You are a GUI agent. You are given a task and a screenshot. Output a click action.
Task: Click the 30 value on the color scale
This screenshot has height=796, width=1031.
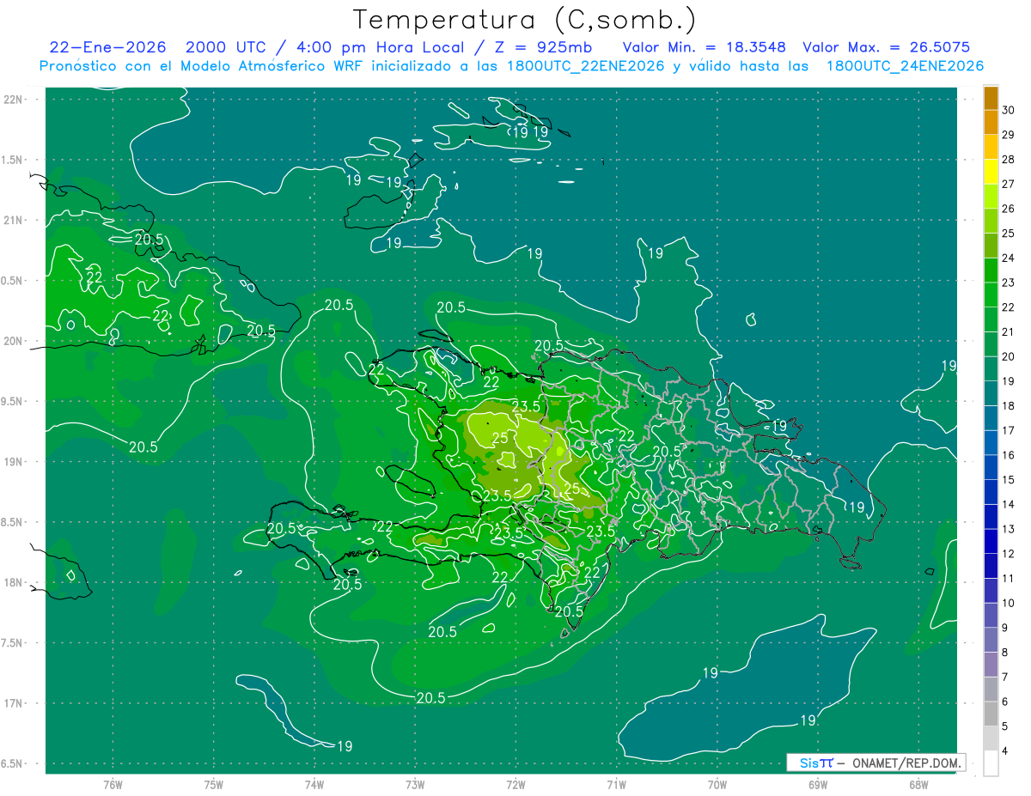point(1009,110)
